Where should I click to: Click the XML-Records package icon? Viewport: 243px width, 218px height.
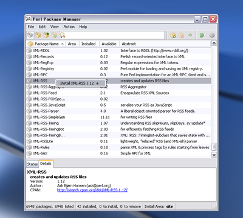click(x=29, y=56)
